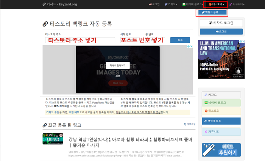Expand the 커뮤니티 navbar dropdown

[x=237, y=4]
